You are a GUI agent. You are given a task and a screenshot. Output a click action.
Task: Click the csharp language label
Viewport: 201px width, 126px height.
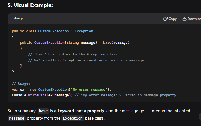pyautogui.click(x=17, y=19)
